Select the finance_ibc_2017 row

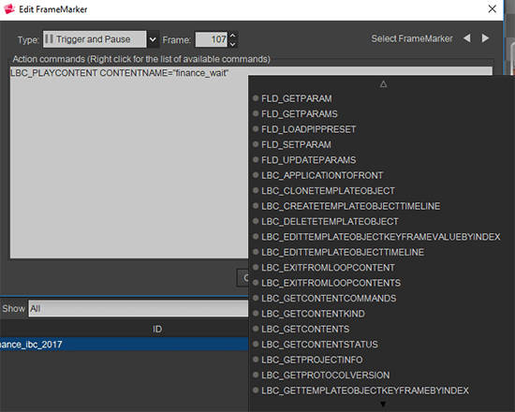point(125,345)
